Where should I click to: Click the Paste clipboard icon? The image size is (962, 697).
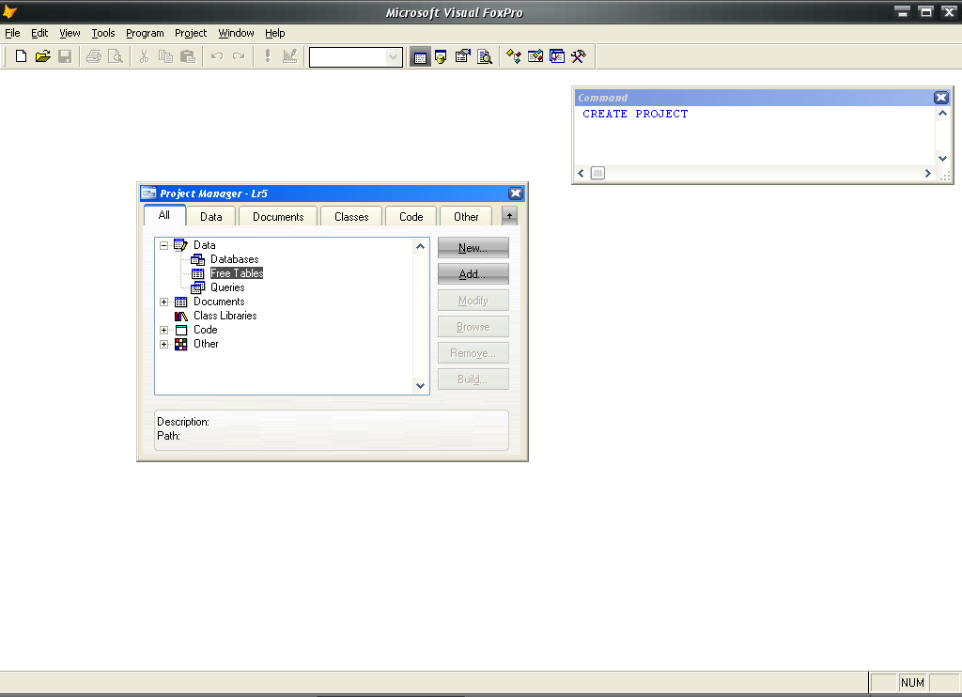pos(188,56)
